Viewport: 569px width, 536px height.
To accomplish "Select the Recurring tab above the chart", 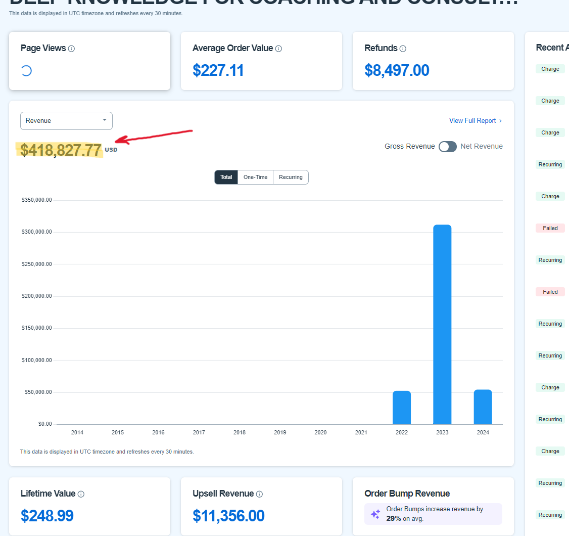I will point(291,177).
